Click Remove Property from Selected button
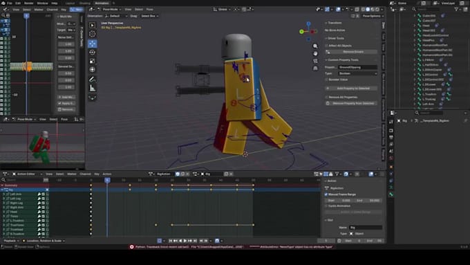The image size is (470, 265). click(x=351, y=103)
